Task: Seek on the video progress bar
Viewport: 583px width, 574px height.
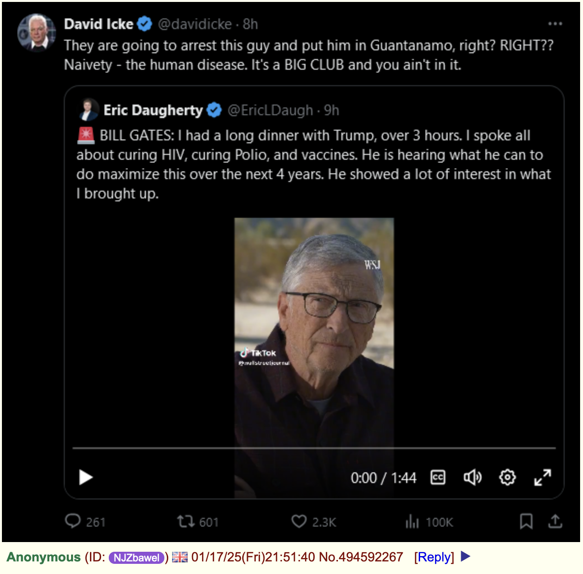Action: pos(314,448)
